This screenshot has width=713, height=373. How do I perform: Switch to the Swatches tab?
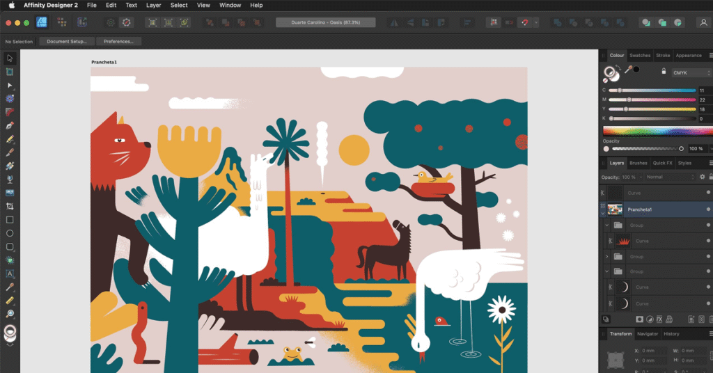coord(640,56)
